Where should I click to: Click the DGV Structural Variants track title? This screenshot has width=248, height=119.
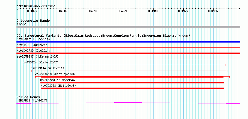pyautogui.click(x=103, y=36)
